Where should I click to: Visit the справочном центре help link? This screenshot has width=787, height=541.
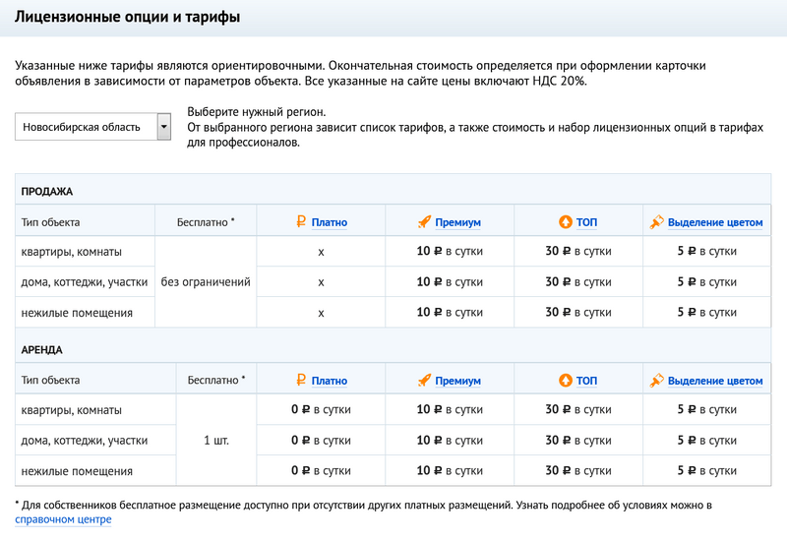[x=63, y=519]
